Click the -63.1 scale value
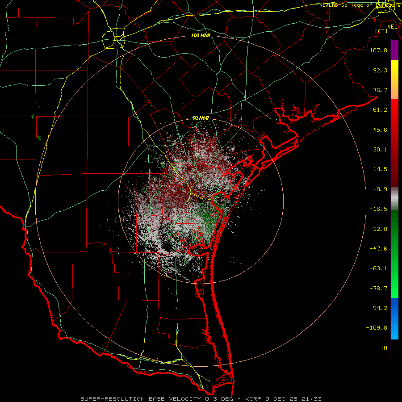 pos(378,268)
